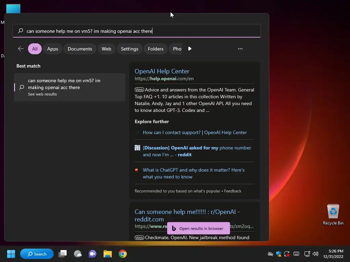The width and height of the screenshot is (350, 262).
Task: Switch to the Apps filter tab
Action: tap(52, 49)
